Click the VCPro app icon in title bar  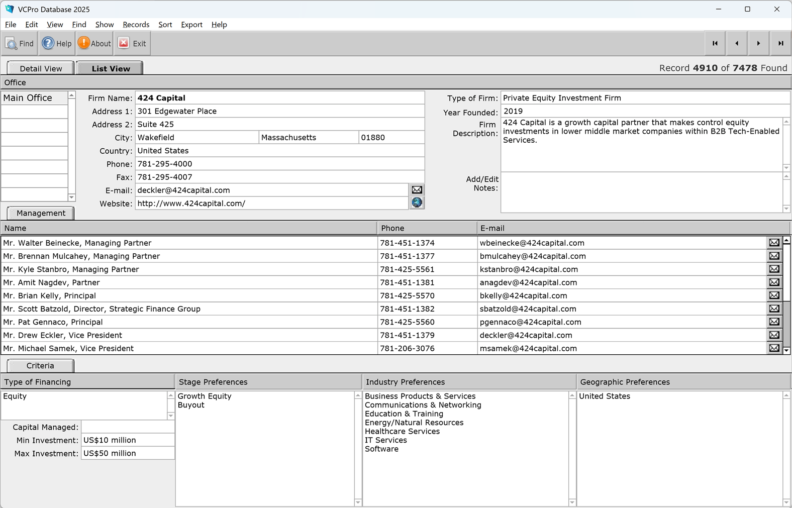pos(9,9)
